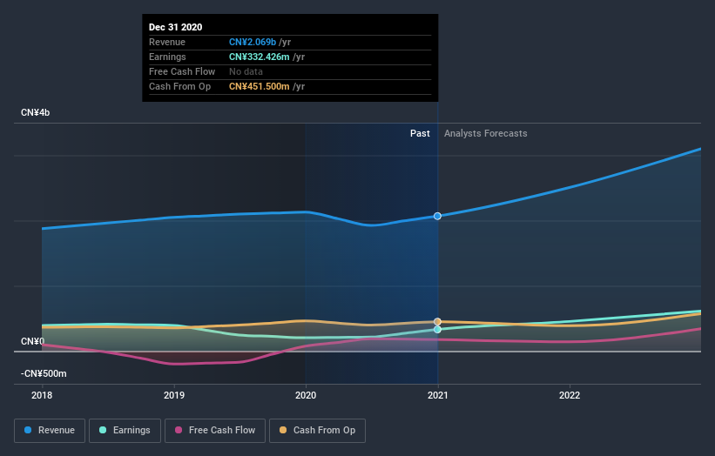Screen dimensions: 715x456
Task: Click the Revenue row label in tooltip
Action: click(167, 42)
